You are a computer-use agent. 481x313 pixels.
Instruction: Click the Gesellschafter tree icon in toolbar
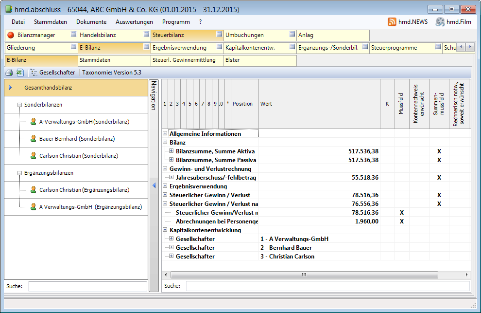(x=34, y=73)
